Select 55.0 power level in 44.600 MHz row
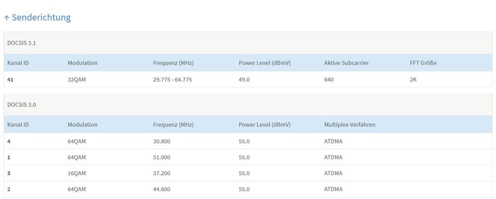496x199 pixels. [244, 189]
